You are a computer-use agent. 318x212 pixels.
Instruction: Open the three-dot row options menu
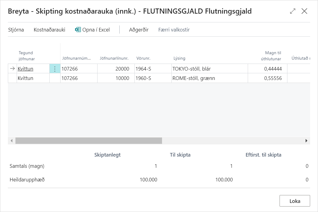[x=55, y=69]
